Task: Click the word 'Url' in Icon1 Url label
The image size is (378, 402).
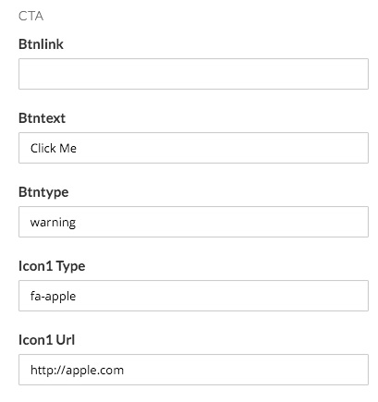Action: point(66,340)
